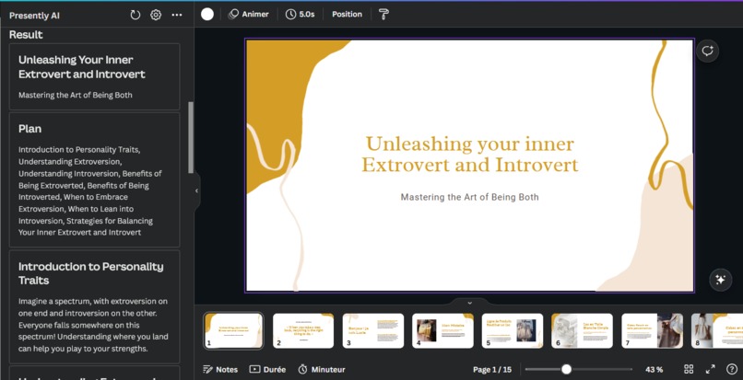Collapse the page thumbnails strip chevron
The image size is (743, 380).
pyautogui.click(x=469, y=303)
